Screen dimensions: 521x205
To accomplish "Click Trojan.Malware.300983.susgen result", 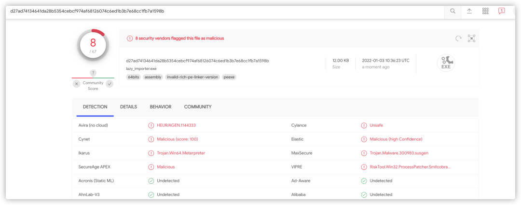I will point(398,153).
